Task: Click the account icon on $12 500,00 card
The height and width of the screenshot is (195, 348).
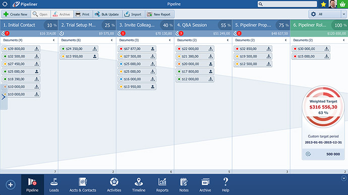Action: tap(268, 64)
